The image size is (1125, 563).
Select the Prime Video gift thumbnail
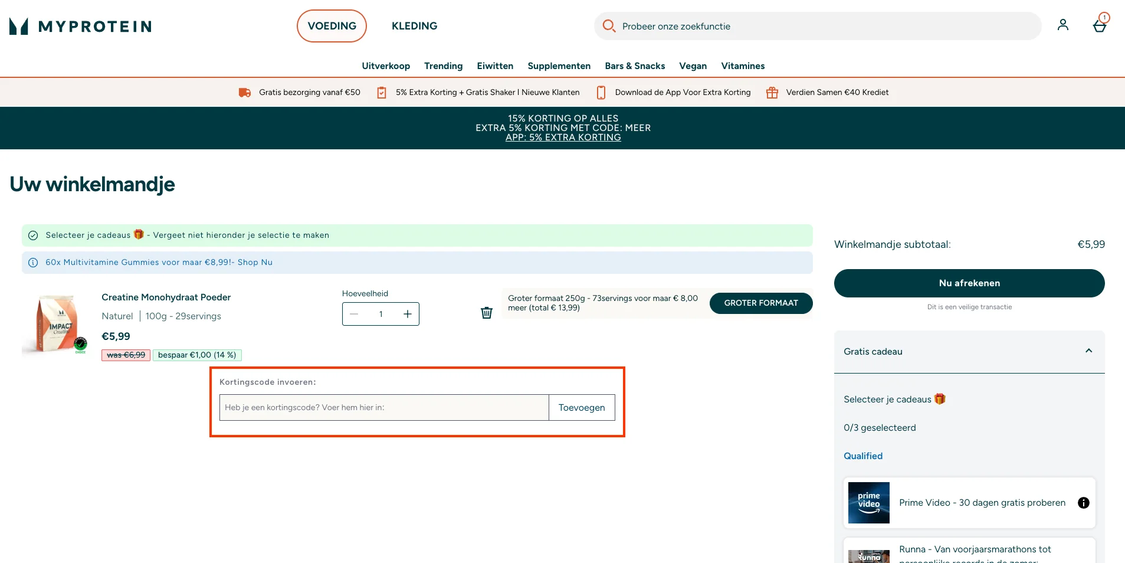tap(869, 503)
